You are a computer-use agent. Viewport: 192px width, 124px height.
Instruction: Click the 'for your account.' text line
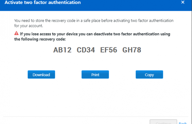29,26
